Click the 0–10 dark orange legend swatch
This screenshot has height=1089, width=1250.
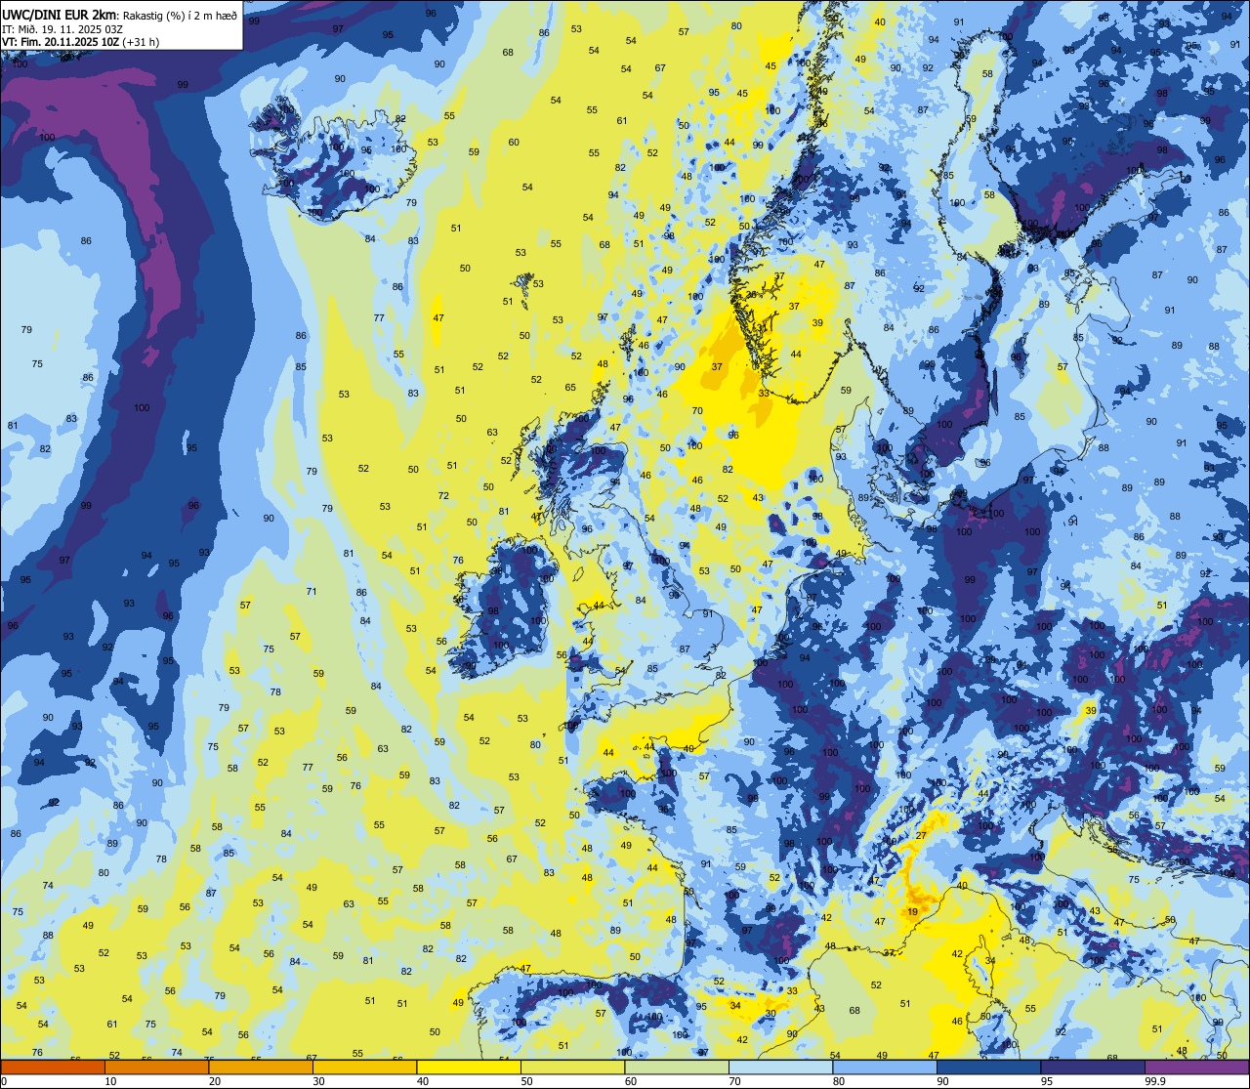[53, 1067]
